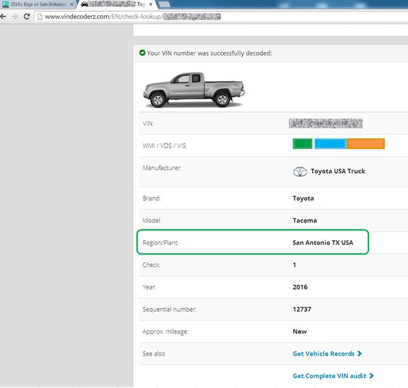Image resolution: width=408 pixels, height=388 pixels.
Task: Focus the vindecoderz.com address bar
Action: [221, 17]
